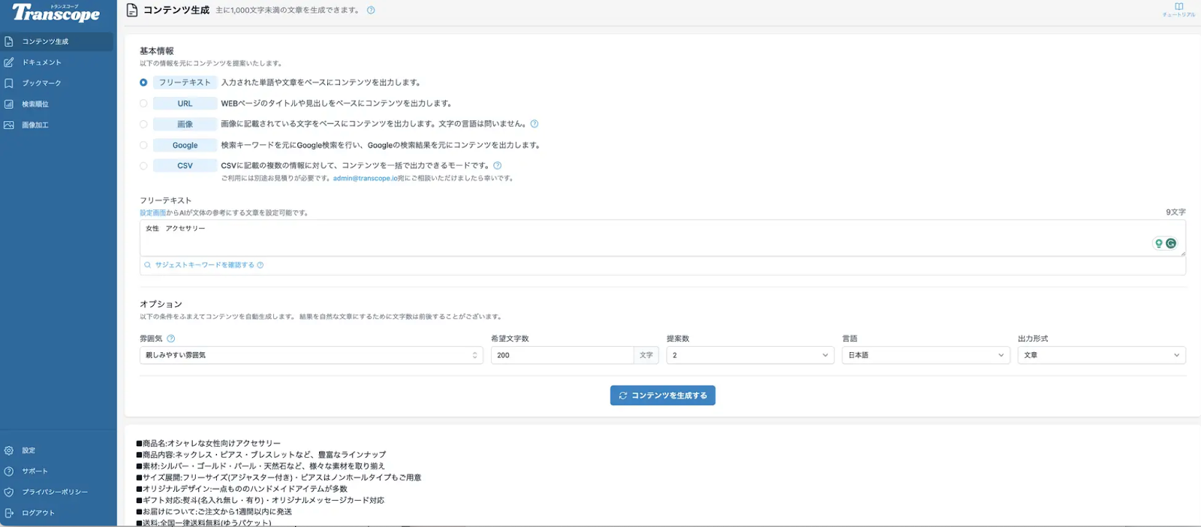Click the コンテンツを生成する button

click(663, 396)
